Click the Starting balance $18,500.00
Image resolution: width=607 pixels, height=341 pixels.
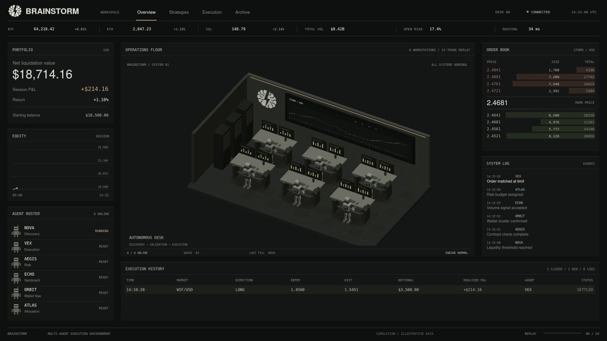tap(97, 115)
